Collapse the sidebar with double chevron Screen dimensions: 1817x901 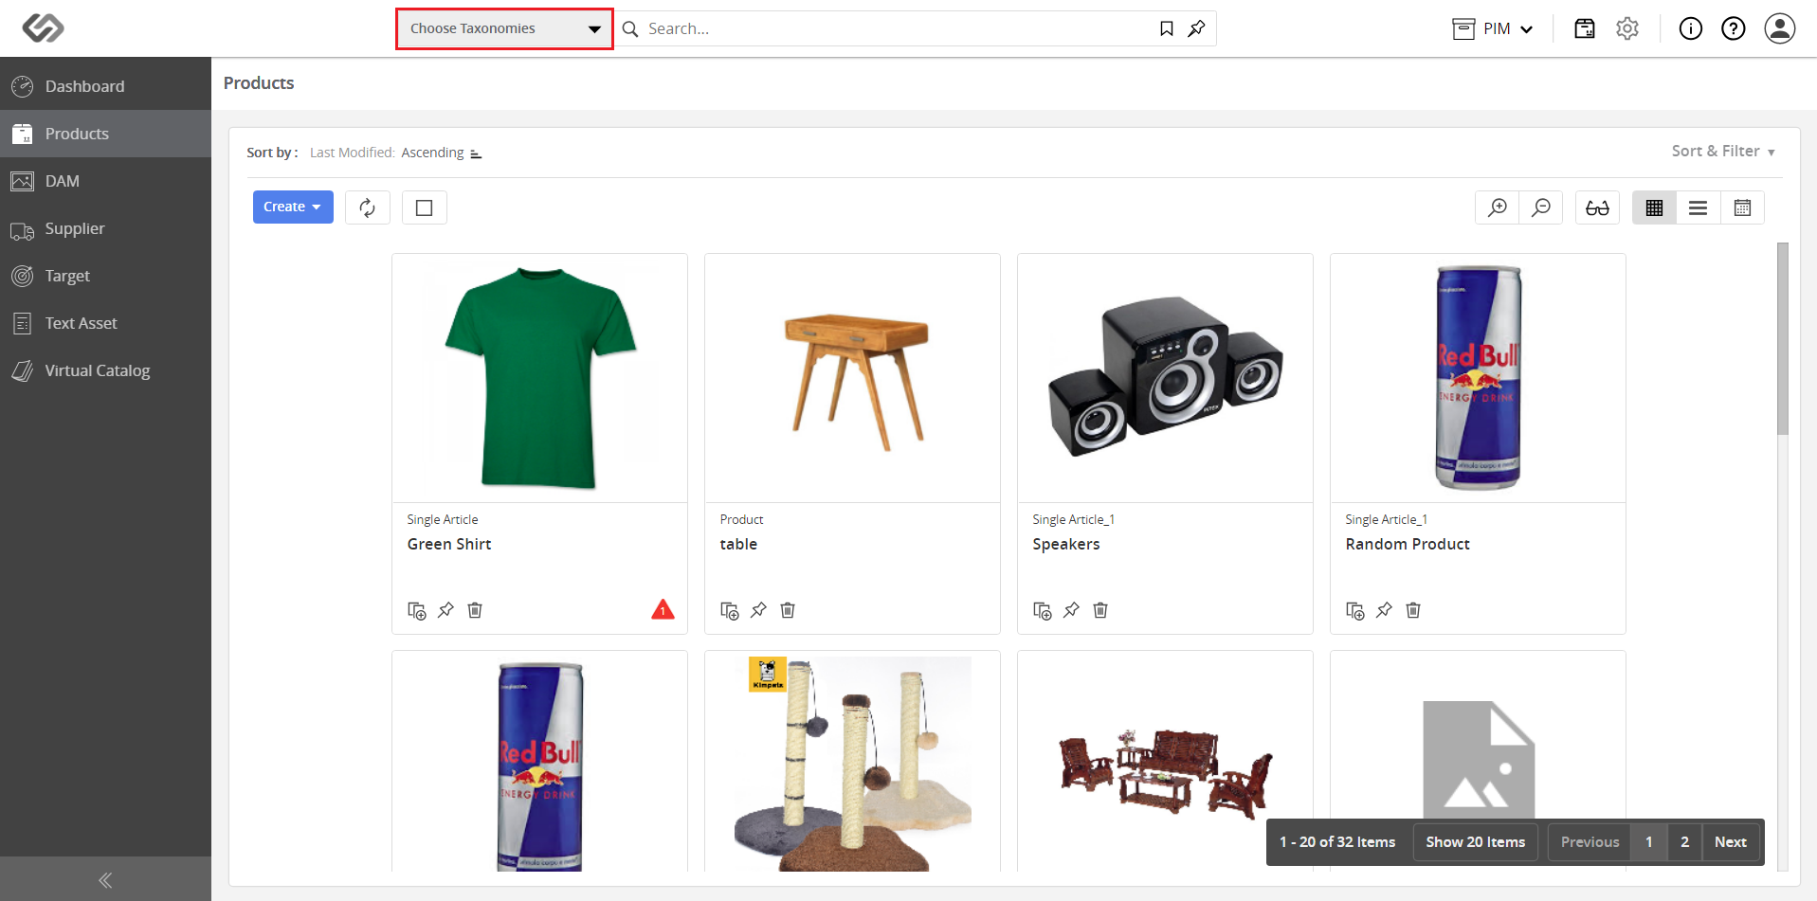pyautogui.click(x=105, y=880)
